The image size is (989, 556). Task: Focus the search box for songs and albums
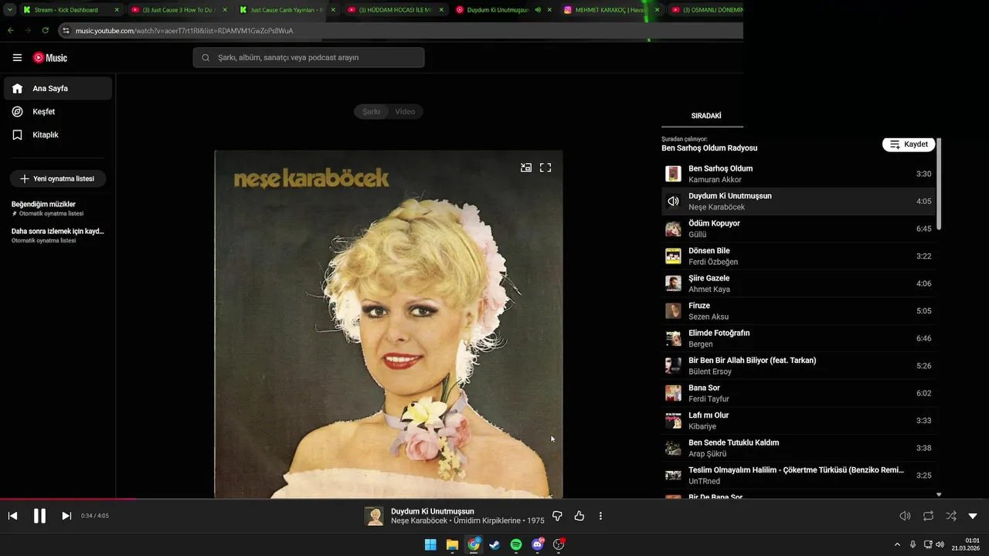[x=309, y=57]
